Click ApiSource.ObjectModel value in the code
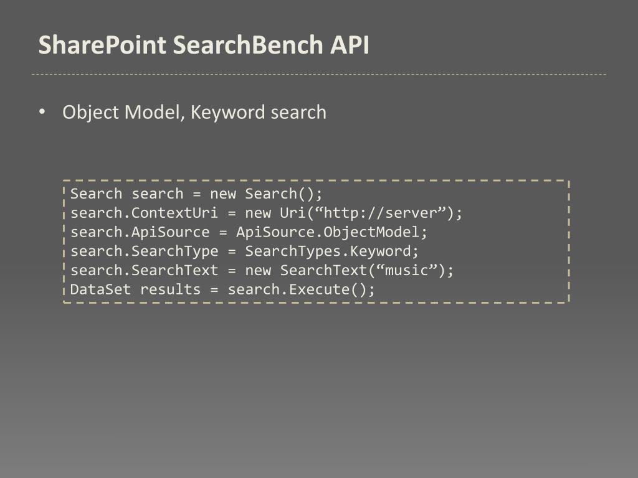Image resolution: width=638 pixels, height=478 pixels. (x=331, y=232)
